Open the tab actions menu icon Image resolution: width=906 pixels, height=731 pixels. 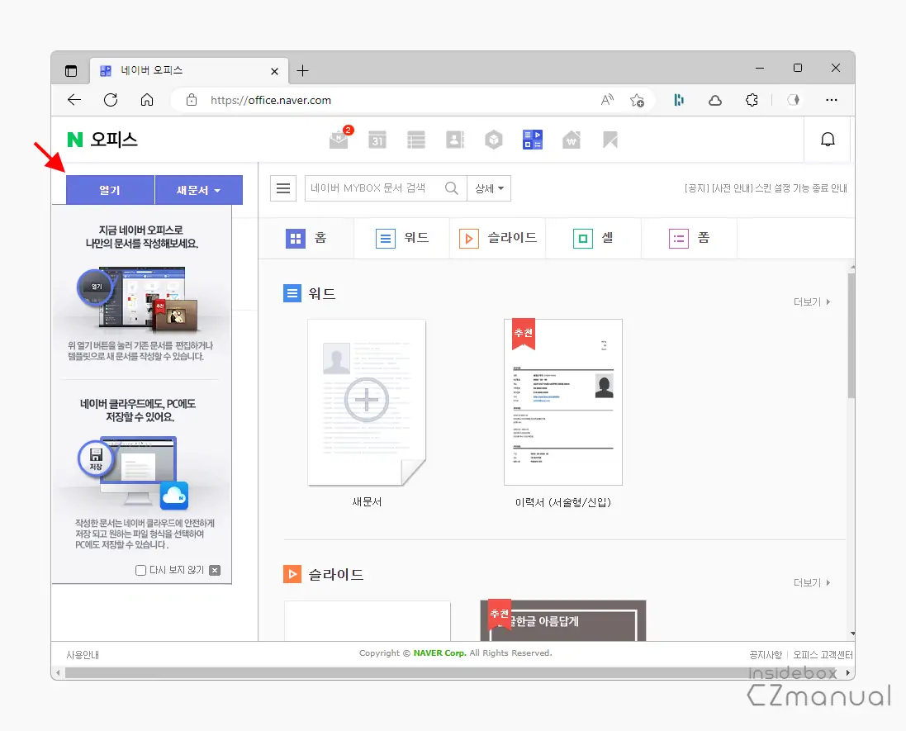click(71, 71)
